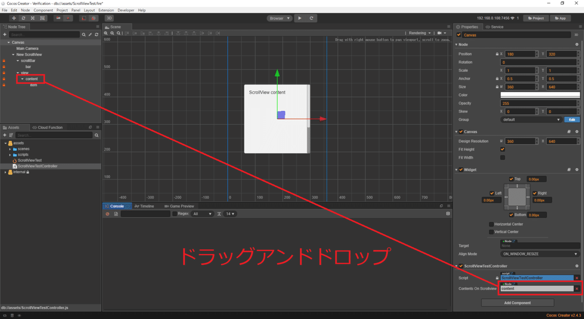Collapse the Canvas node in Node Tree

click(x=8, y=42)
